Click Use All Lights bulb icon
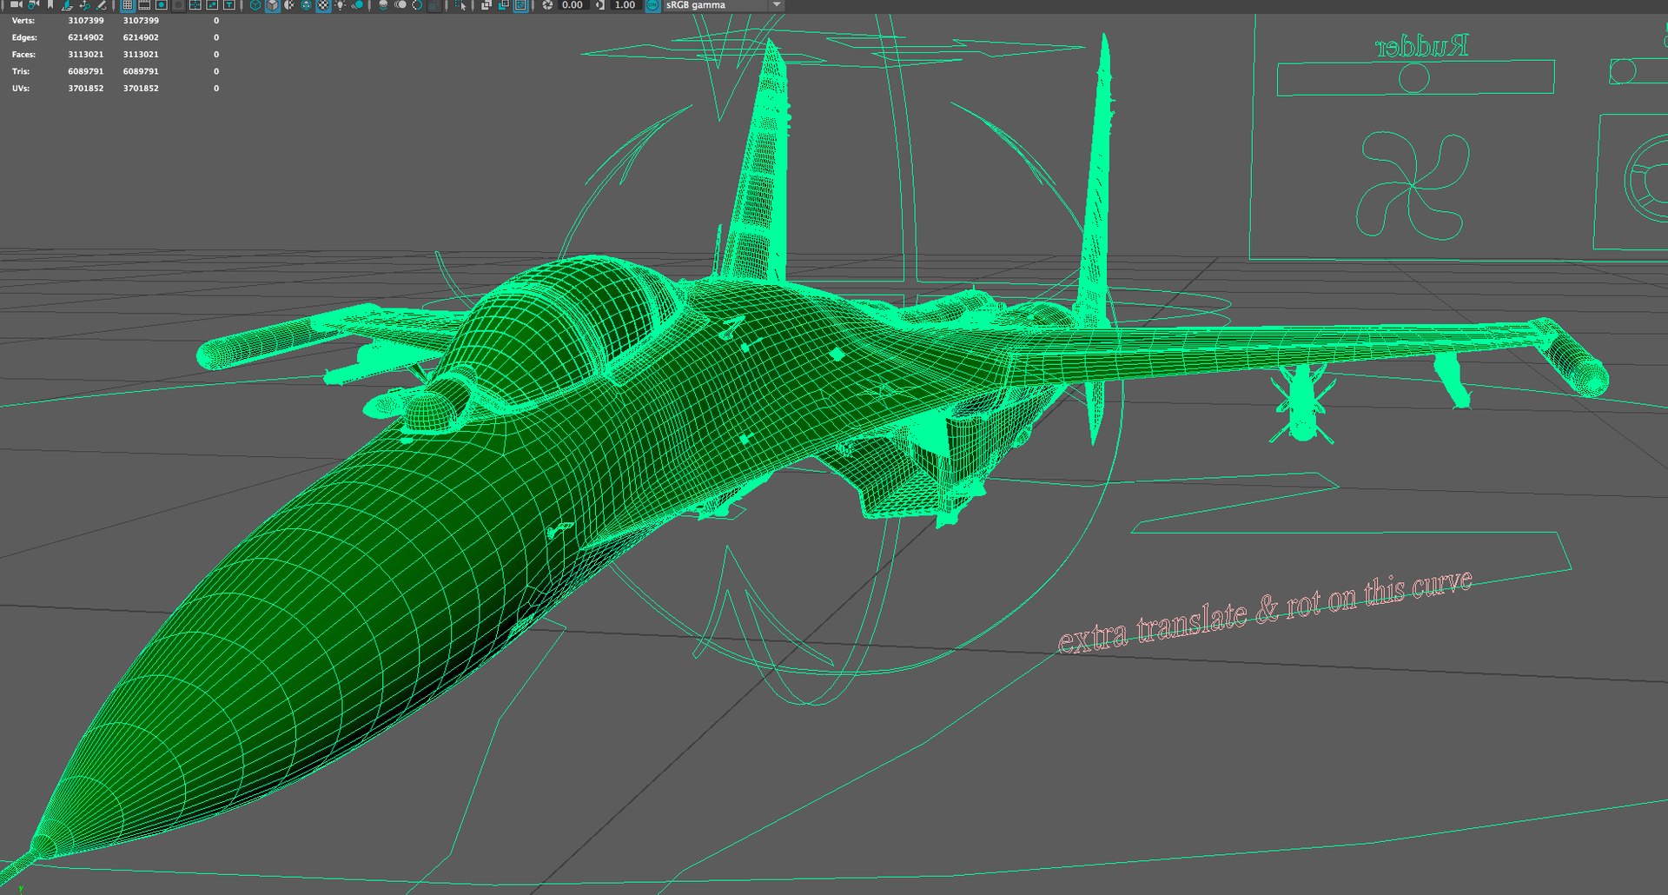 340,5
